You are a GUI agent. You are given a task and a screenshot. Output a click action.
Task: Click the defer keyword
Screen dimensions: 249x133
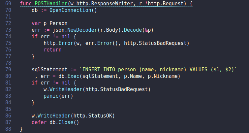(x=39, y=122)
